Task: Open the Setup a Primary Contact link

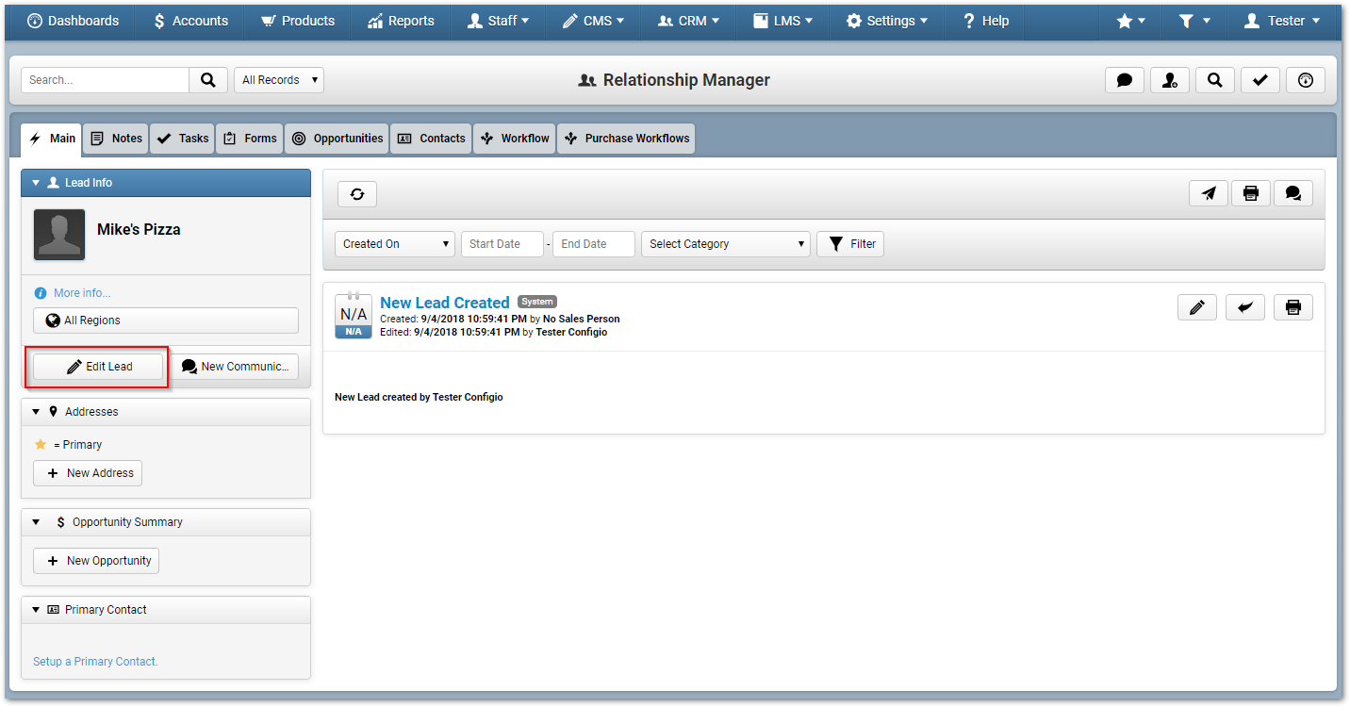Action: pos(95,662)
